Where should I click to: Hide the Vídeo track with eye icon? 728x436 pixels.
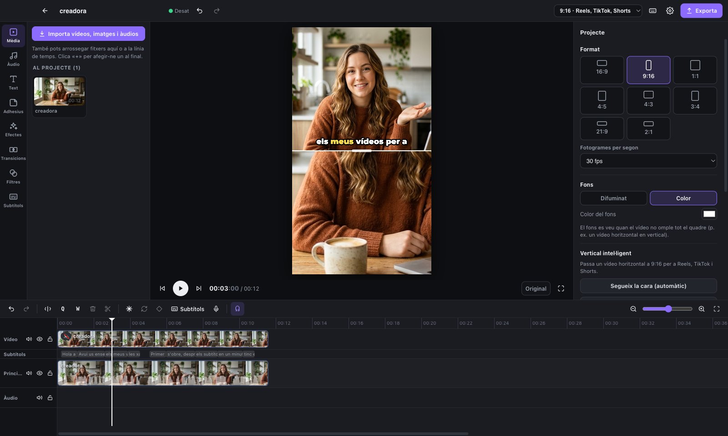tap(40, 339)
